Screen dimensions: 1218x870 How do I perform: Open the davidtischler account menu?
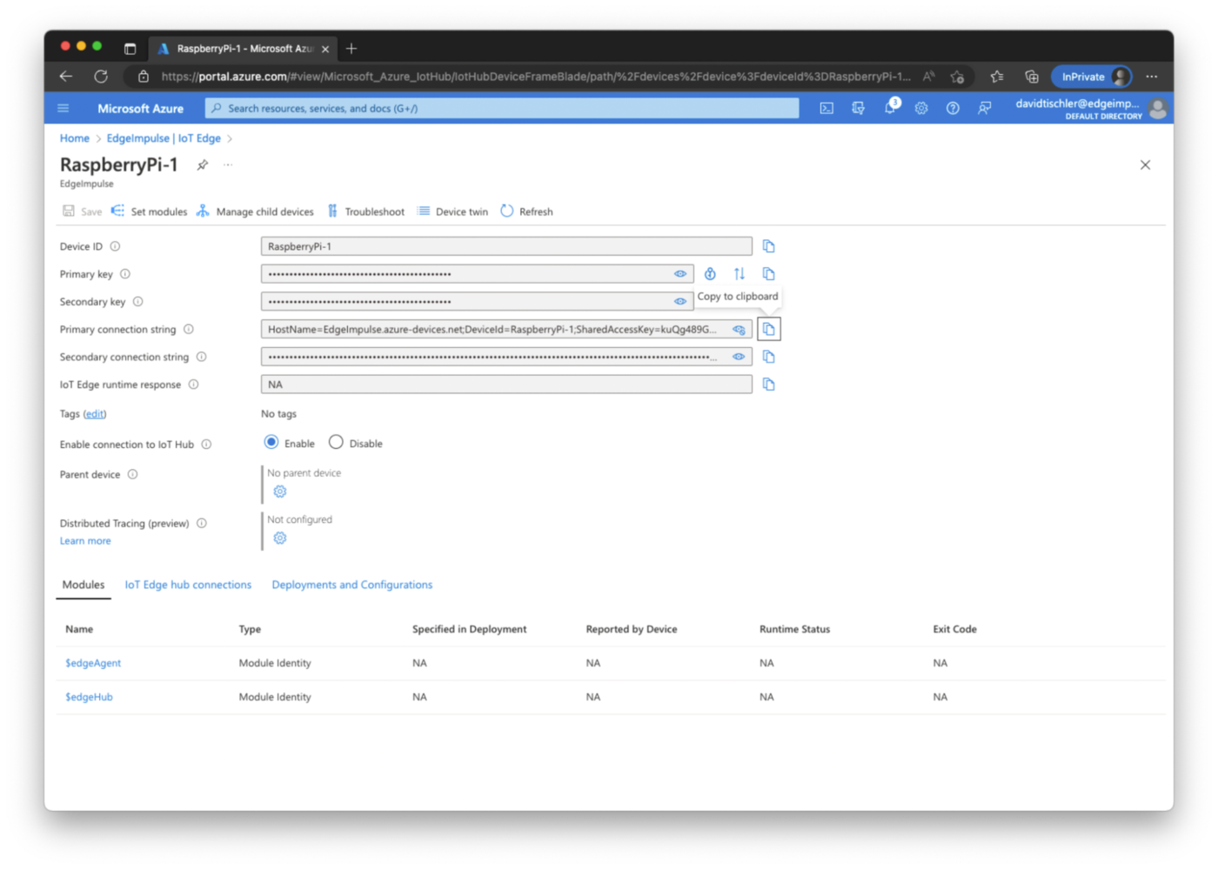click(x=1090, y=108)
